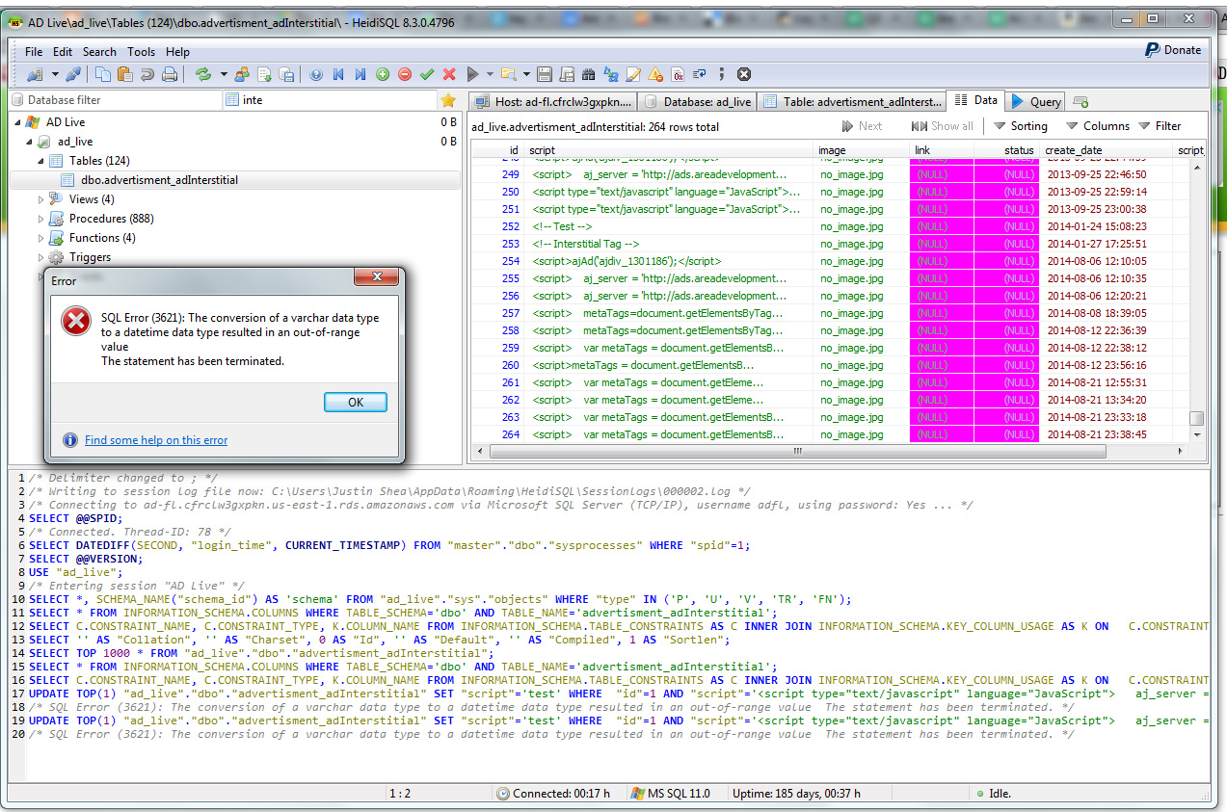The image size is (1227, 812).
Task: Click the Save floppy disk icon
Action: tap(545, 74)
